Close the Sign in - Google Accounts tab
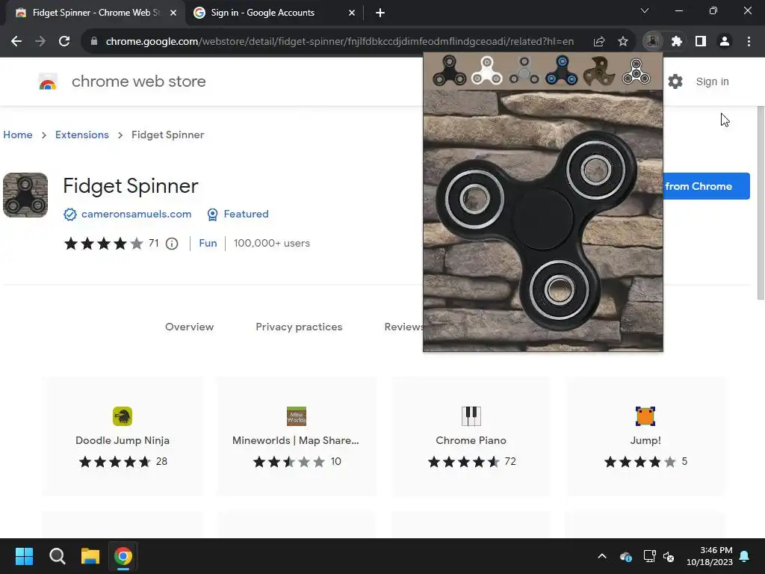 coord(352,13)
